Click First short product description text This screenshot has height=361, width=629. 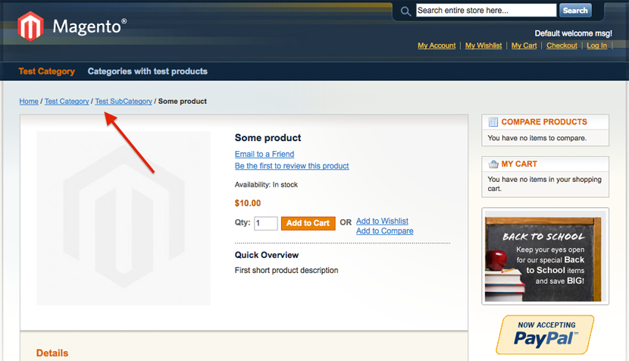click(x=286, y=270)
